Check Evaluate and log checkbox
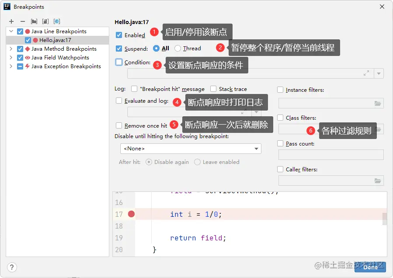 pos(119,101)
